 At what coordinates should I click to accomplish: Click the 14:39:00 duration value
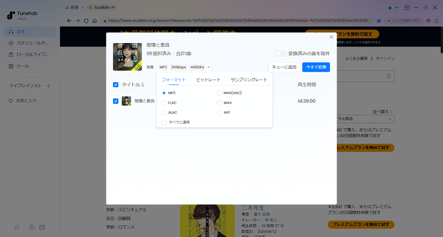pyautogui.click(x=306, y=101)
